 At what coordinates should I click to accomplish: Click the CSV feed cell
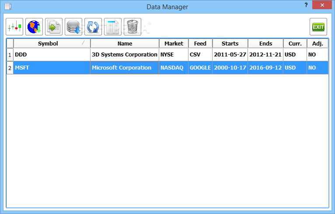tap(200, 55)
